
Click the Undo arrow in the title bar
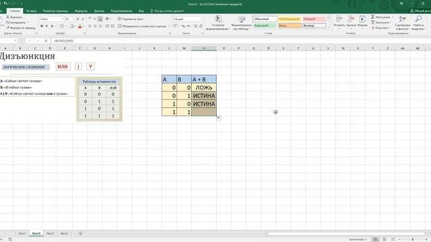coord(5,3)
